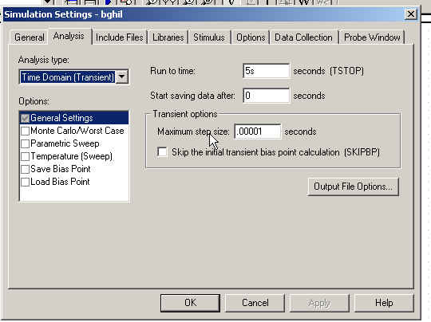The width and height of the screenshot is (431, 322).
Task: Select the General Settings option row
Action: 74,118
